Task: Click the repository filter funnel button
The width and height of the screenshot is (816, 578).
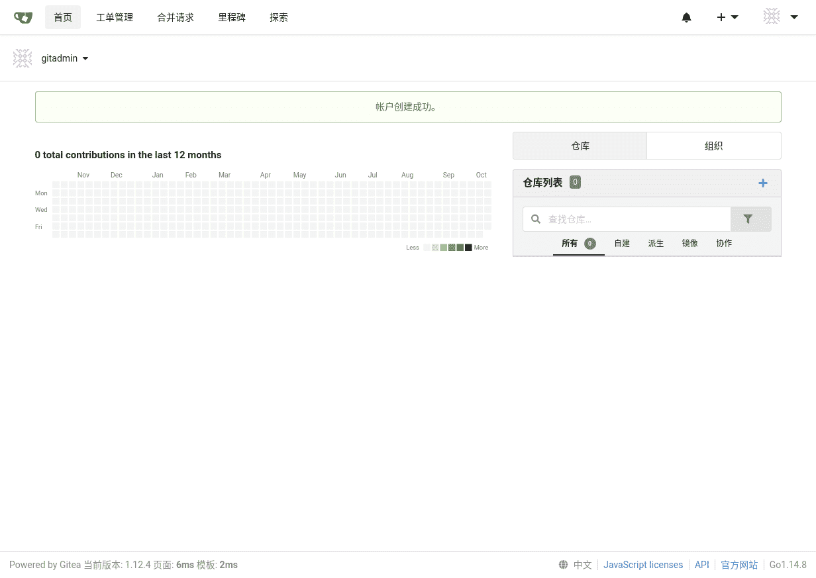Action: [751, 219]
